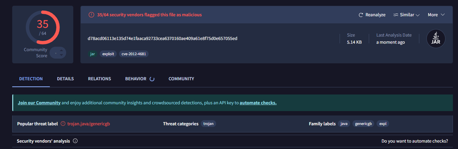The height and width of the screenshot is (149, 458).
Task: Click the info icon beside Security vendors' analysis
Action: pos(75,141)
